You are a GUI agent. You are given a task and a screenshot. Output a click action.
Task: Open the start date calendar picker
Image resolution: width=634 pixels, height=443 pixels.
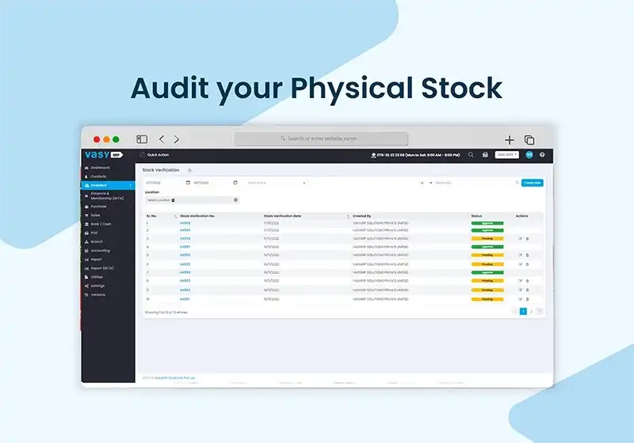point(188,183)
